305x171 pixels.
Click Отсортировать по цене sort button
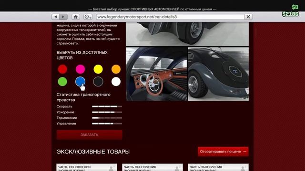[x=223, y=152]
